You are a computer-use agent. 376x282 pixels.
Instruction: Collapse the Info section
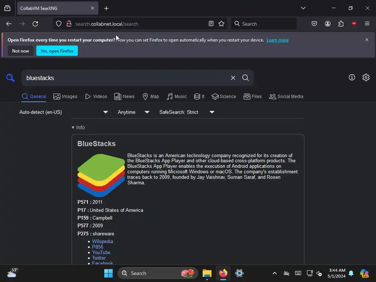(78, 127)
